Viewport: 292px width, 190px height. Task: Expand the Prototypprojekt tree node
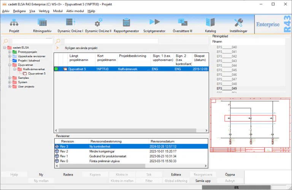coord(10,52)
